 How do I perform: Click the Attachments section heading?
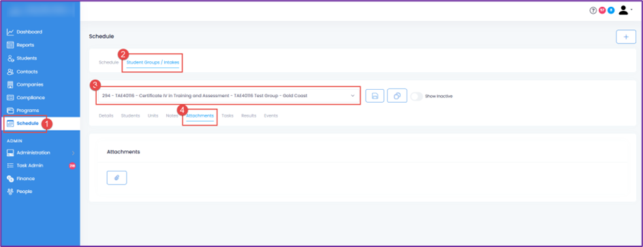123,152
